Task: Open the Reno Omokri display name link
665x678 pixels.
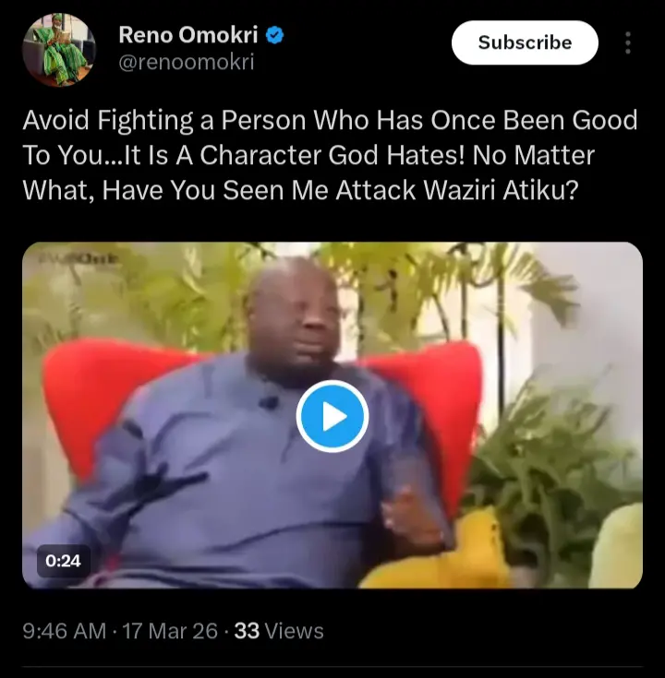Action: [x=188, y=35]
